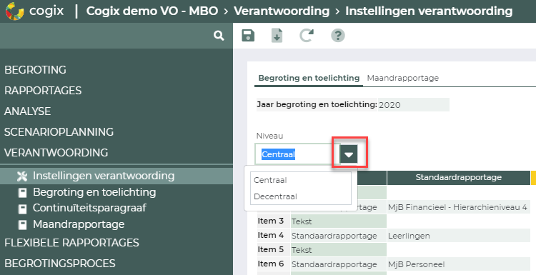Open FLEXIBELE RAPPORTAGES menu section

[71, 243]
